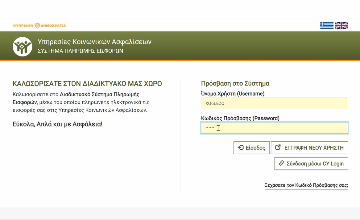Click the login arrow icon in Είσοδος button
Image resolution: width=360 pixels, height=220 pixels.
pyautogui.click(x=241, y=147)
